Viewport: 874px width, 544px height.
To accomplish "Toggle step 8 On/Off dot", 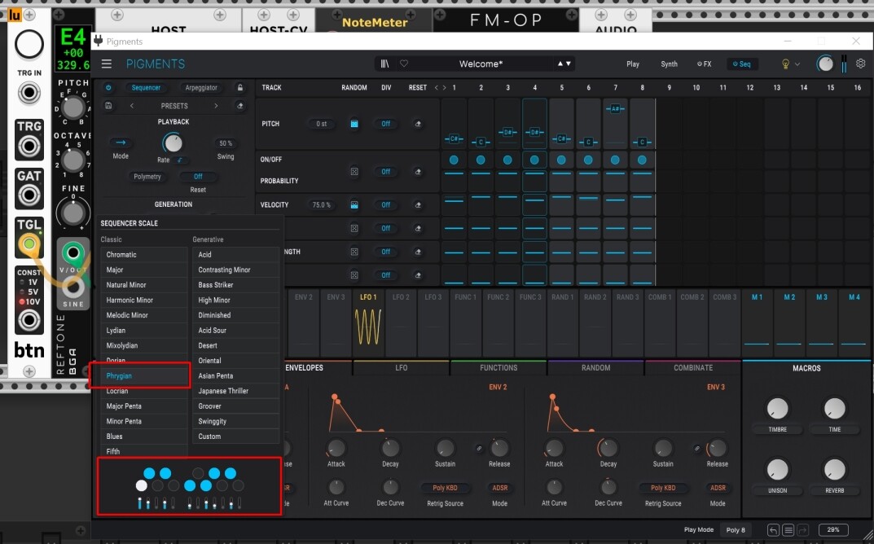I will [x=642, y=160].
